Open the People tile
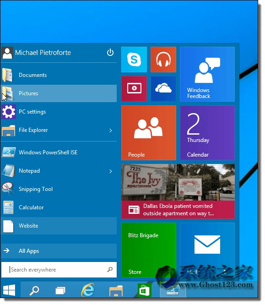 (149, 133)
